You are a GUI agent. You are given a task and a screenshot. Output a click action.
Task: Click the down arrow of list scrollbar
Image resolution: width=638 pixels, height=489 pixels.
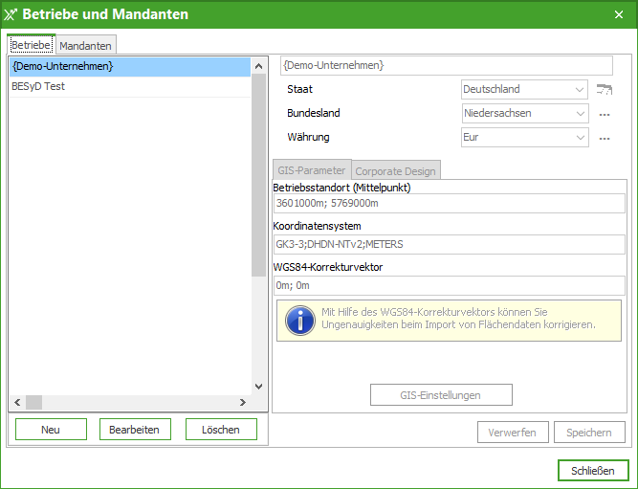pyautogui.click(x=258, y=386)
